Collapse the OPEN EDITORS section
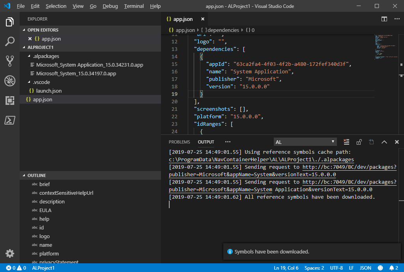The width and height of the screenshot is (404, 272). pos(24,30)
